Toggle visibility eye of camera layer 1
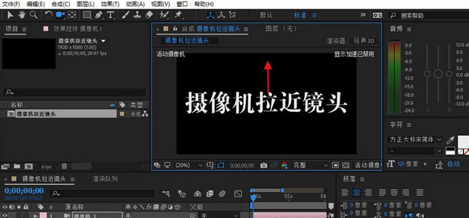This screenshot has width=469, height=218. tap(5, 216)
